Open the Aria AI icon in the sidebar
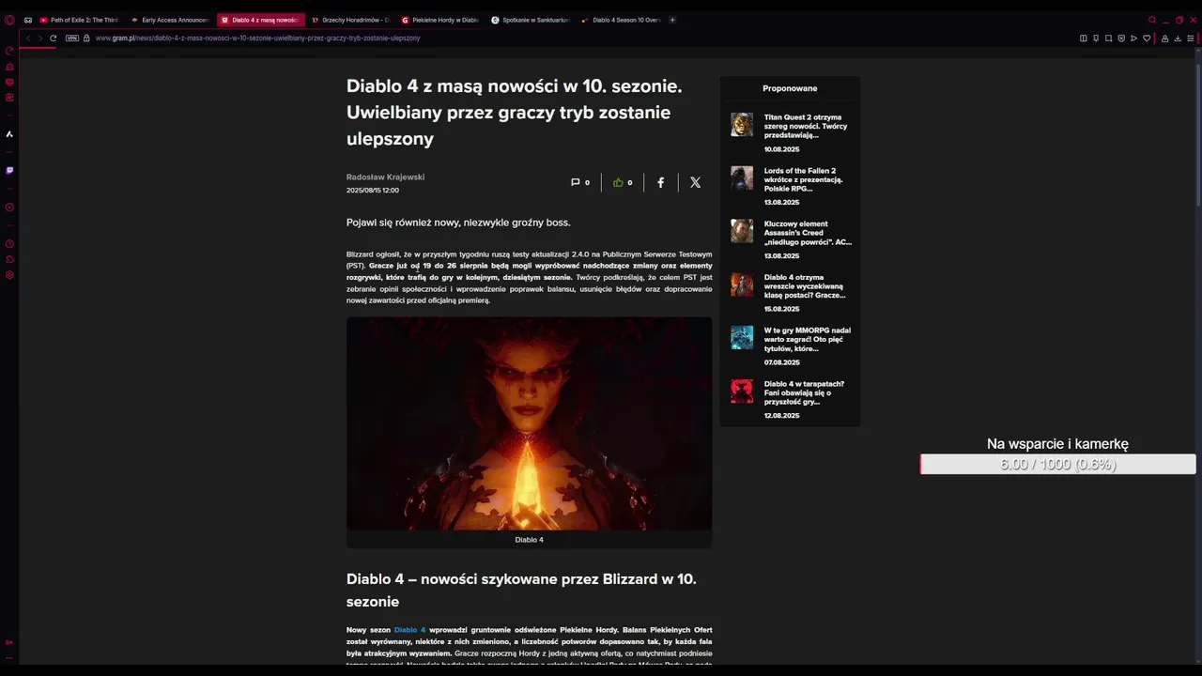Viewport: 1202px width, 676px height. [x=9, y=134]
